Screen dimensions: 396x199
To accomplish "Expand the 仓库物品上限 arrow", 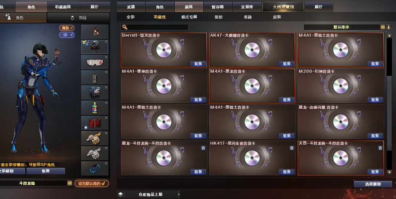I will pyautogui.click(x=179, y=195).
